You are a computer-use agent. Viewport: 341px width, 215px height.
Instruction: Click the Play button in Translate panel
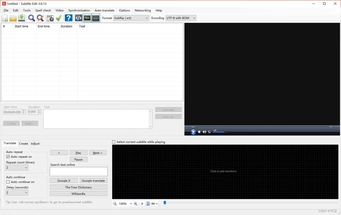pos(78,153)
